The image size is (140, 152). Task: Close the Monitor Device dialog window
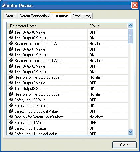(x=135, y=5)
